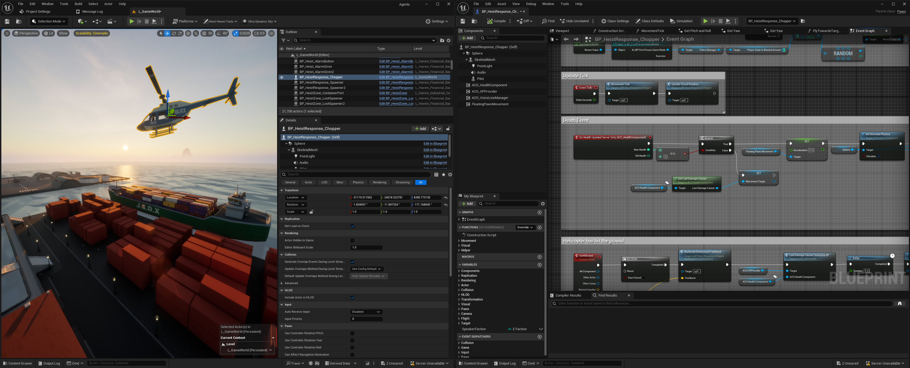Open Output Log in Blueprint editor
Screen dimensions: 910x368
(504, 364)
